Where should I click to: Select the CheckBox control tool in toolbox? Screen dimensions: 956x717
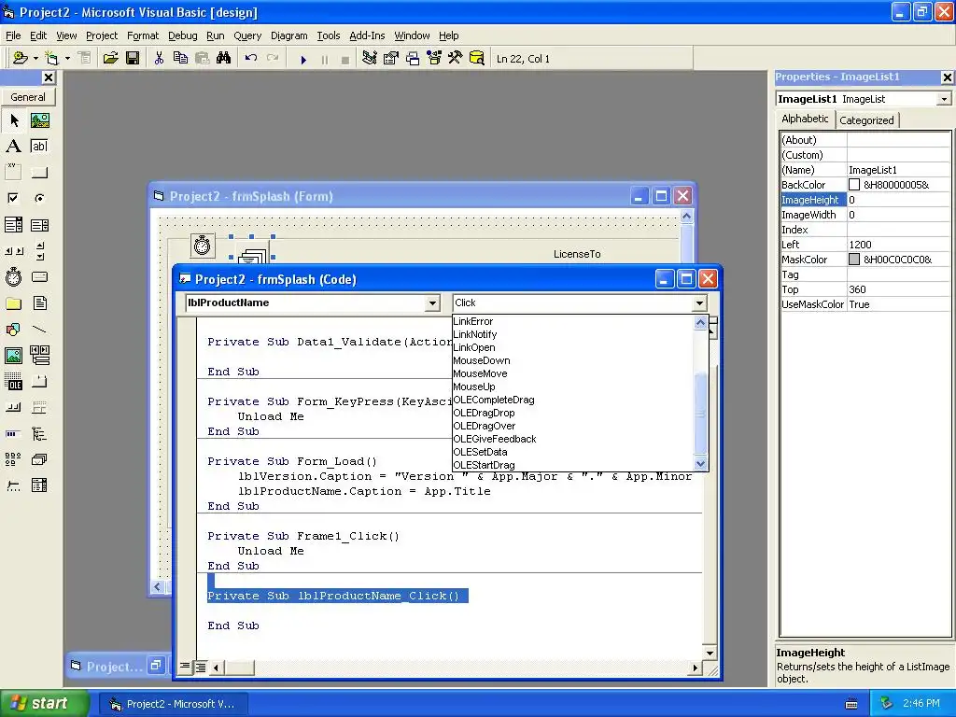click(13, 198)
